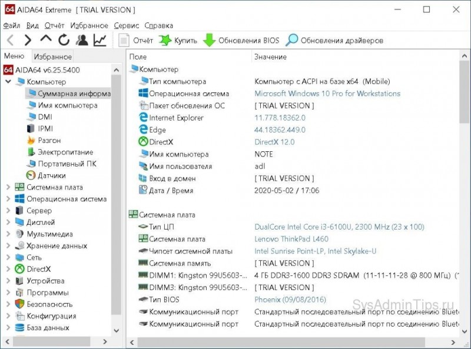Open Обновления драйверов from the toolbar

coord(334,40)
